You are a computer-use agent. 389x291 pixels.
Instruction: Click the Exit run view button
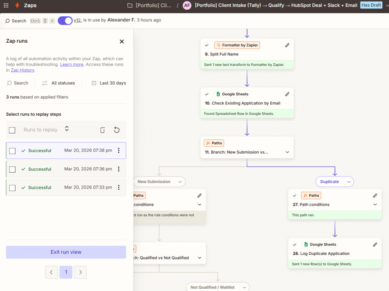coord(66,252)
